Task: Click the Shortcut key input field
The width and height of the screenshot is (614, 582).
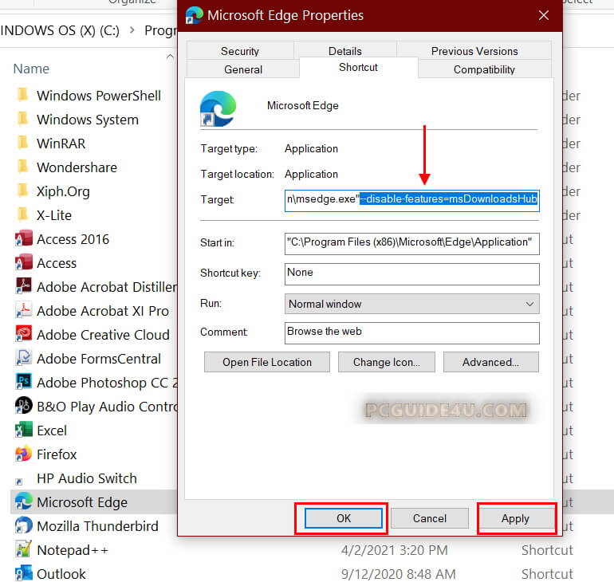Action: (411, 273)
